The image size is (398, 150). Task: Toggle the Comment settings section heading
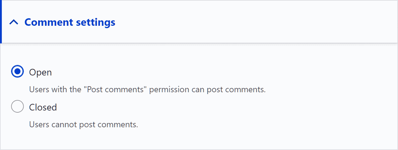click(x=70, y=22)
